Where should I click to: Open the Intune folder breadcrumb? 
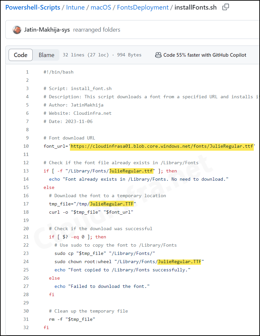[x=75, y=7]
